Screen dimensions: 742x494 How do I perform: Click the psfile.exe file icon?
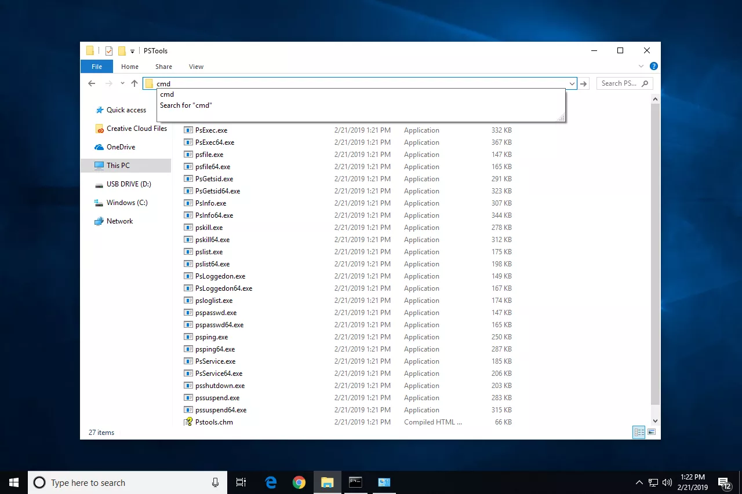point(188,155)
